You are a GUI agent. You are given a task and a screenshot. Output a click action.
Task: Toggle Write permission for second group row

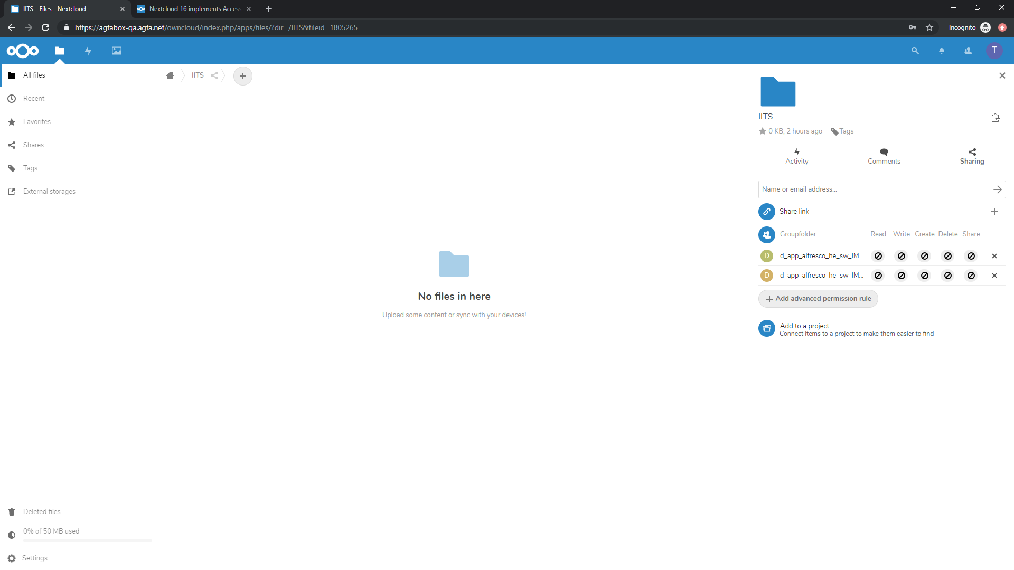pos(902,275)
